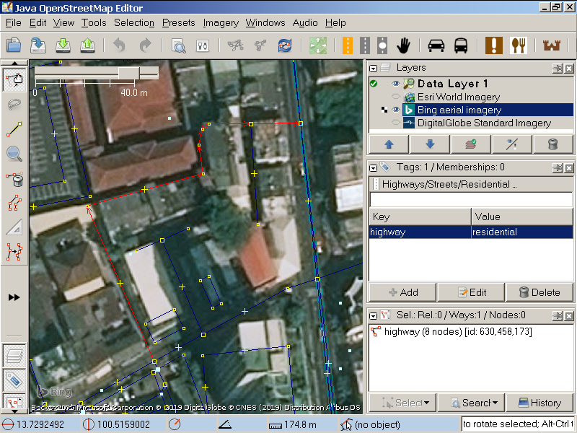The width and height of the screenshot is (577, 433).
Task: Click the map zoom slider handle
Action: pyautogui.click(x=130, y=73)
